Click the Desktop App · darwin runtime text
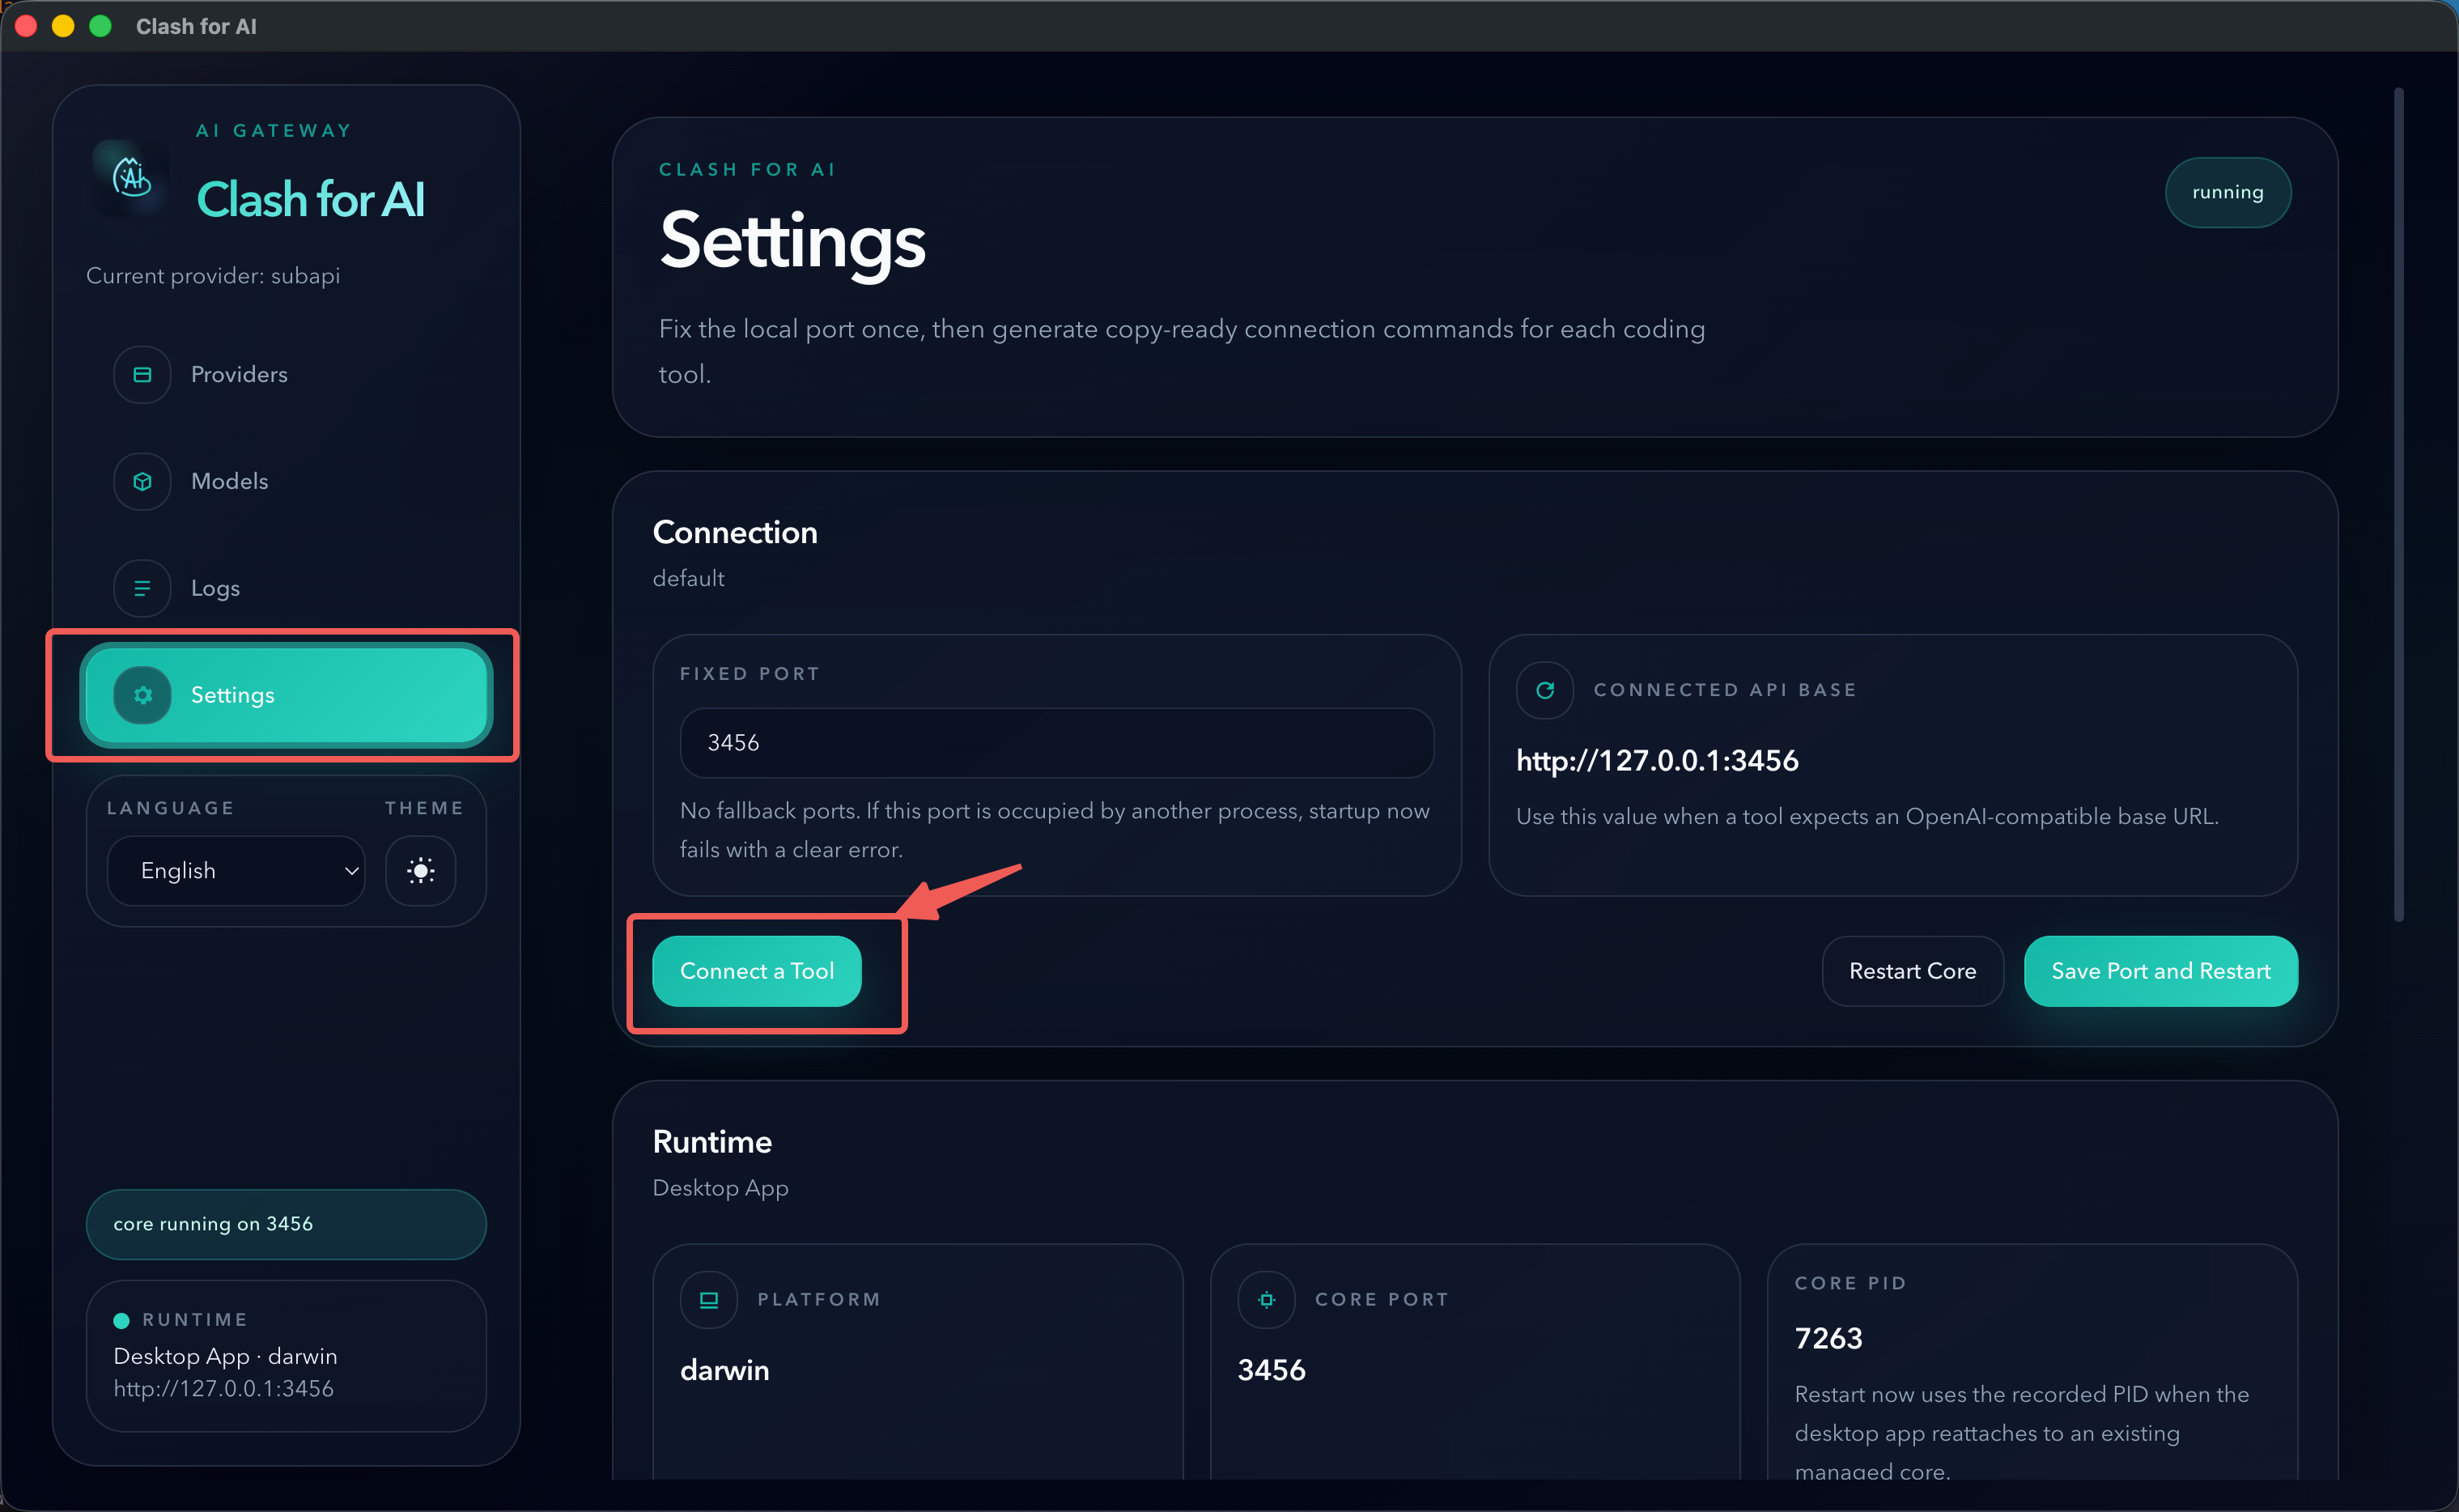 coord(225,1356)
